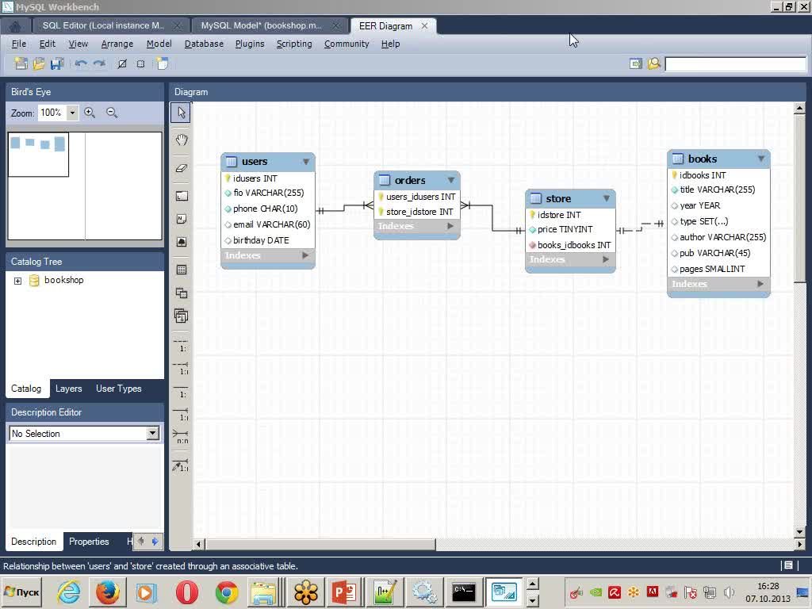This screenshot has height=609, width=812.
Task: Select the new table tool
Action: coord(182,270)
